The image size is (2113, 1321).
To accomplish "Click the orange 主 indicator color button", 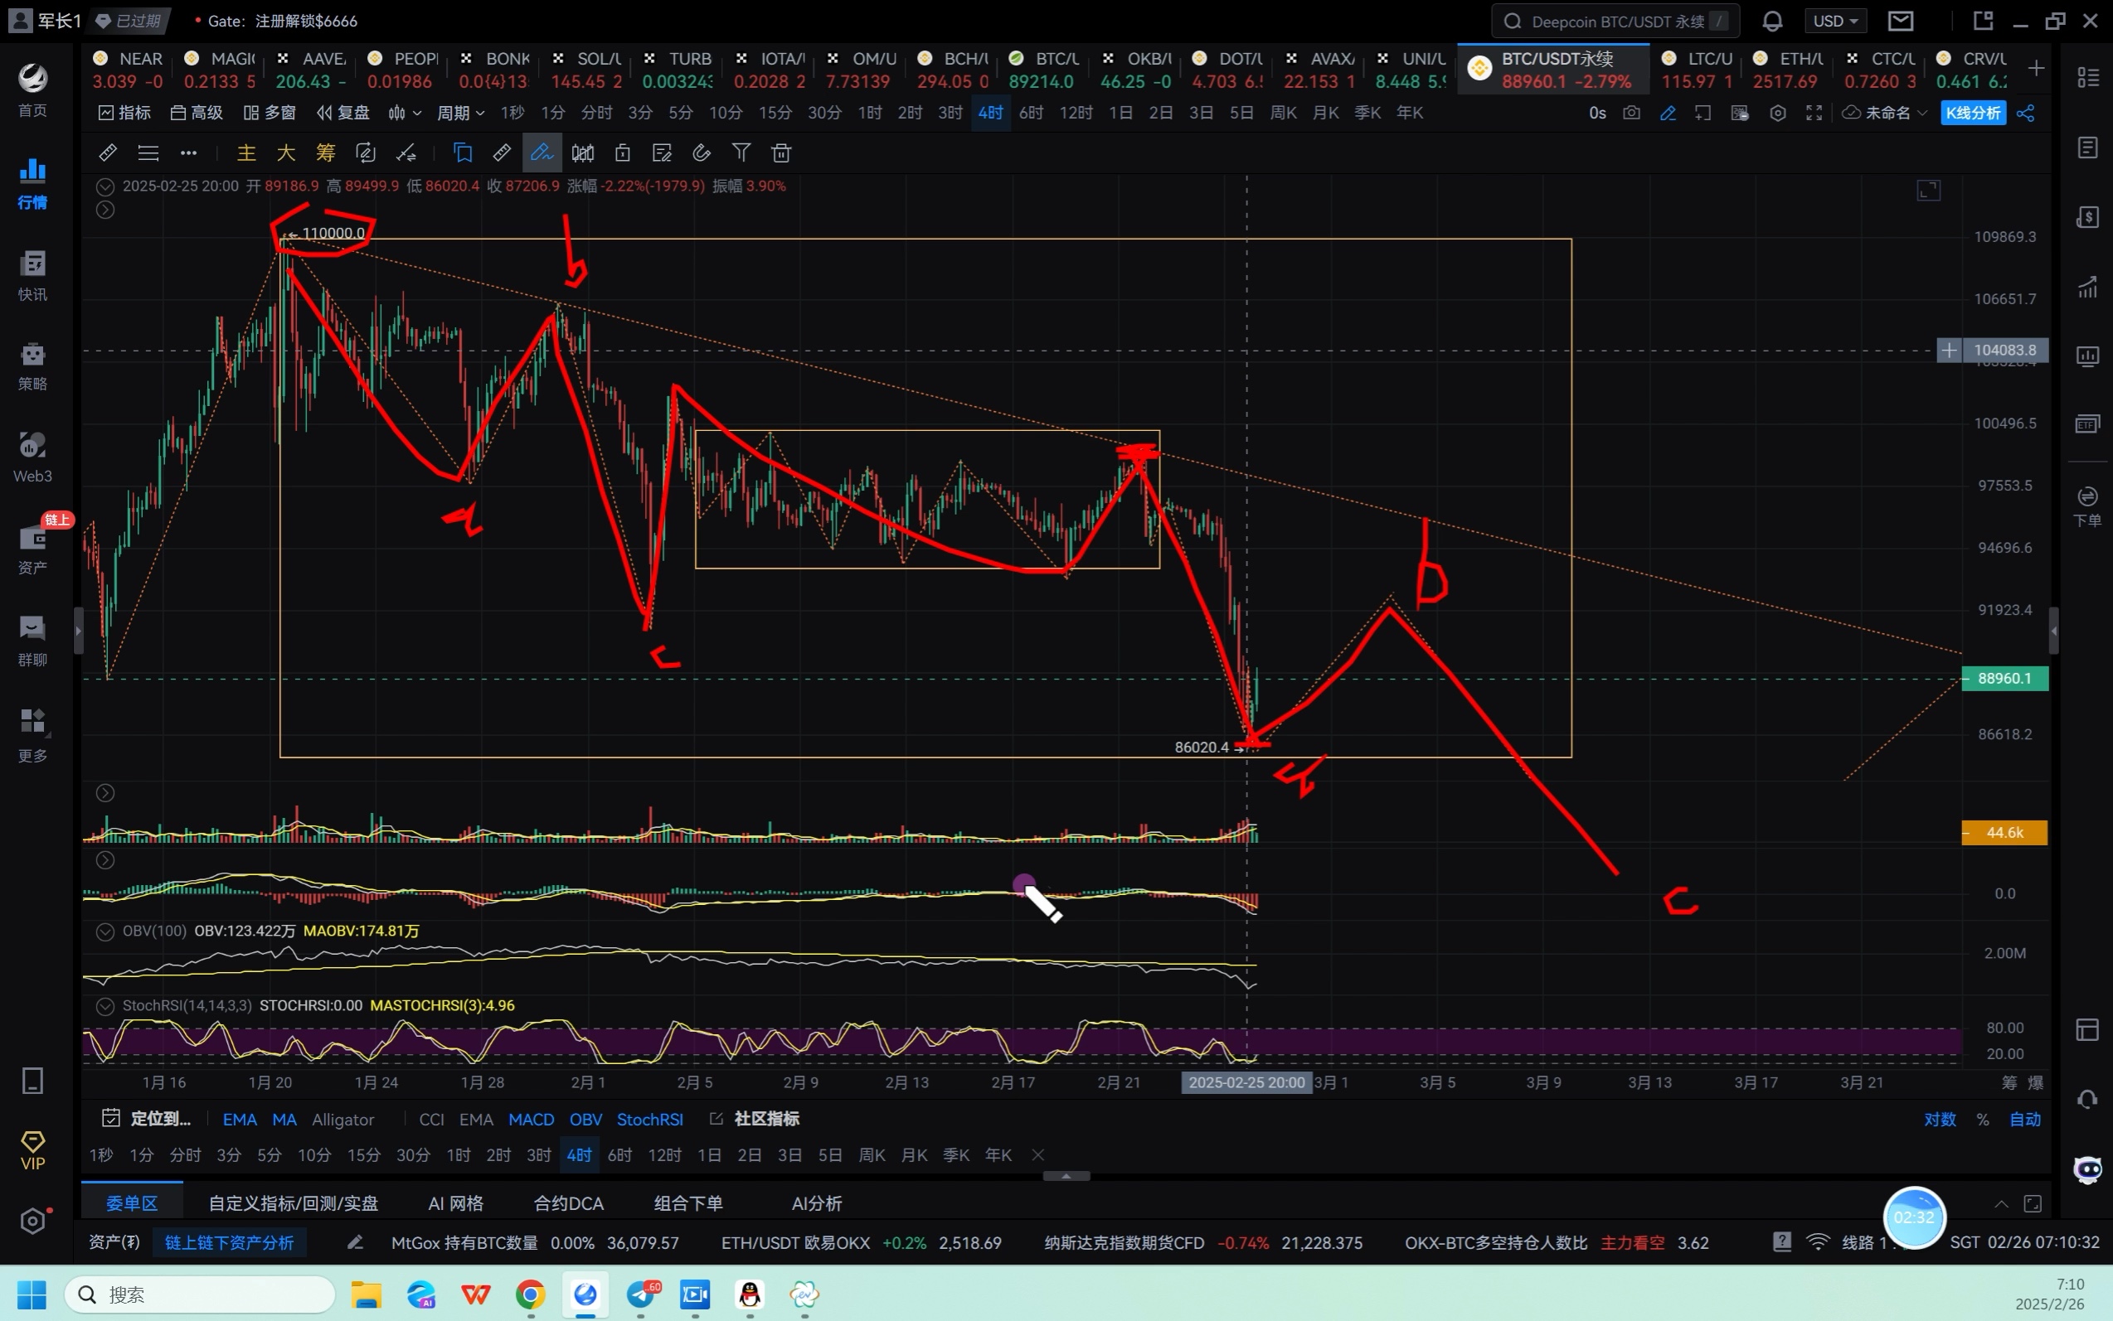I will pyautogui.click(x=246, y=154).
